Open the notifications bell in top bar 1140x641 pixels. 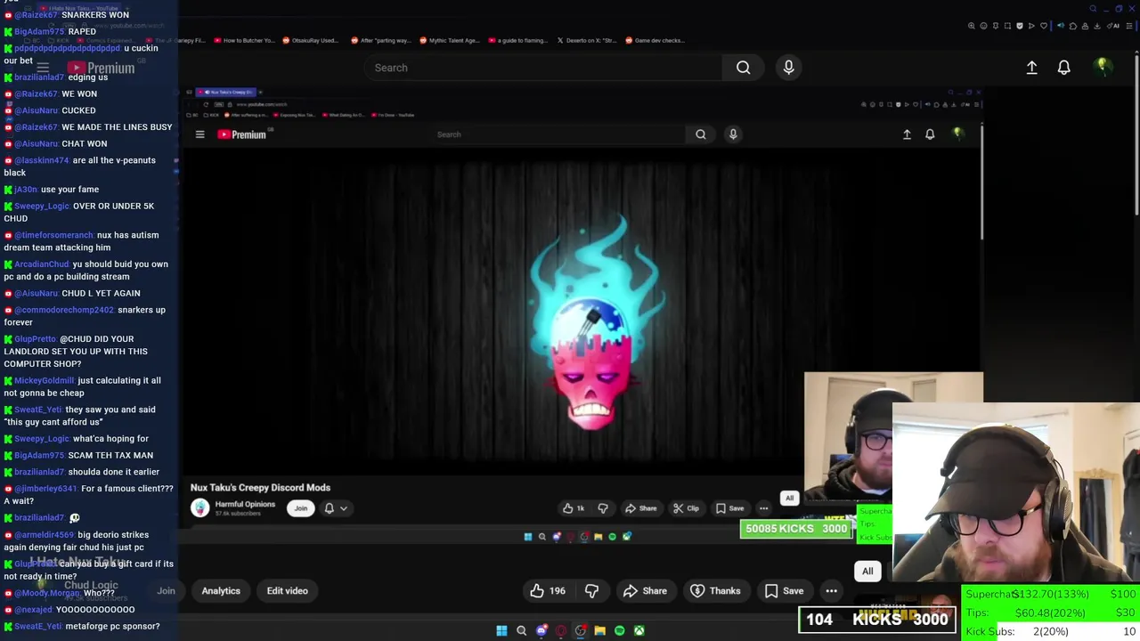[x=1063, y=68]
